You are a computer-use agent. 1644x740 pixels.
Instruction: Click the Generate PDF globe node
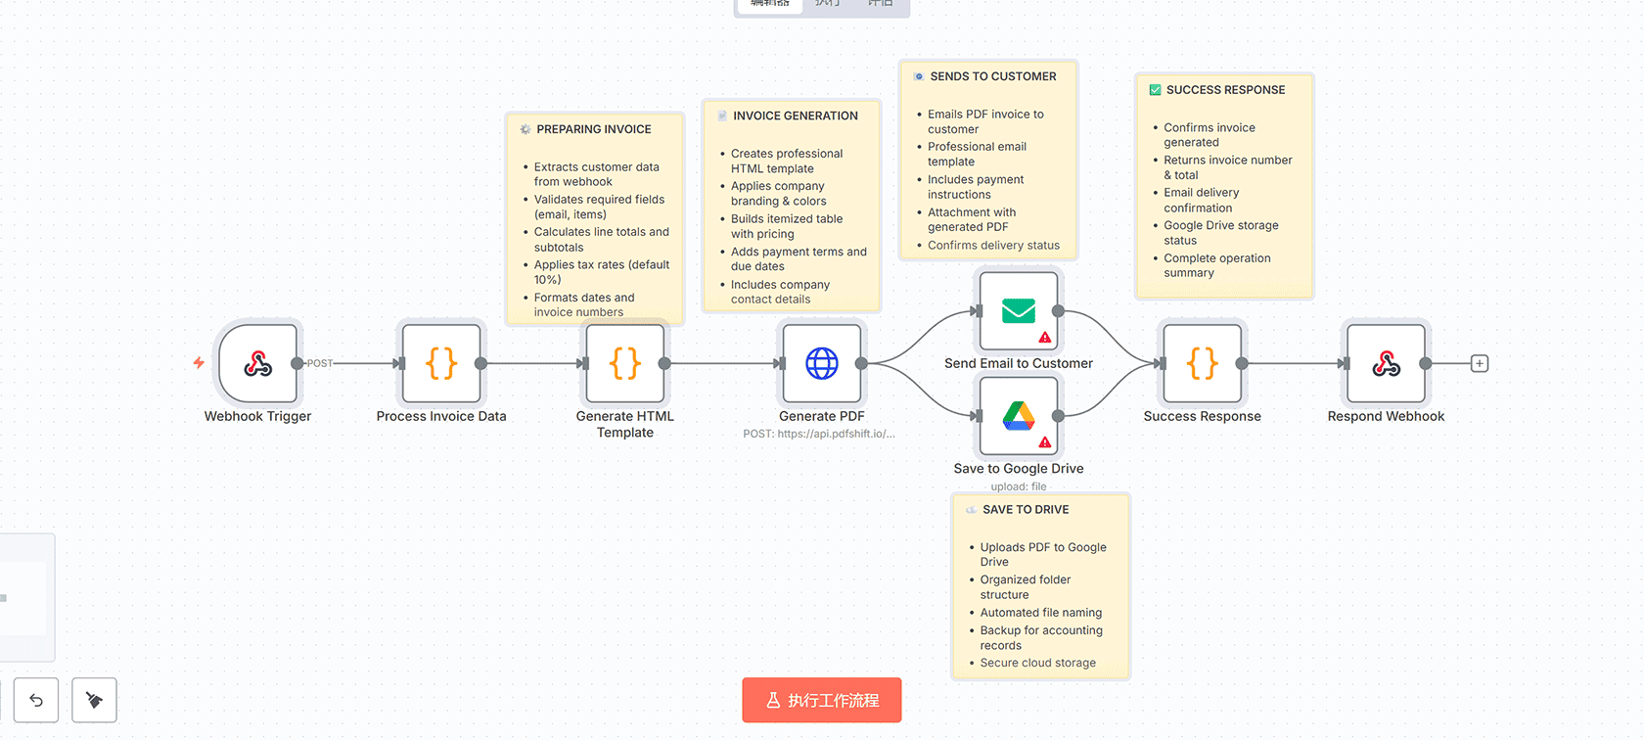821,364
